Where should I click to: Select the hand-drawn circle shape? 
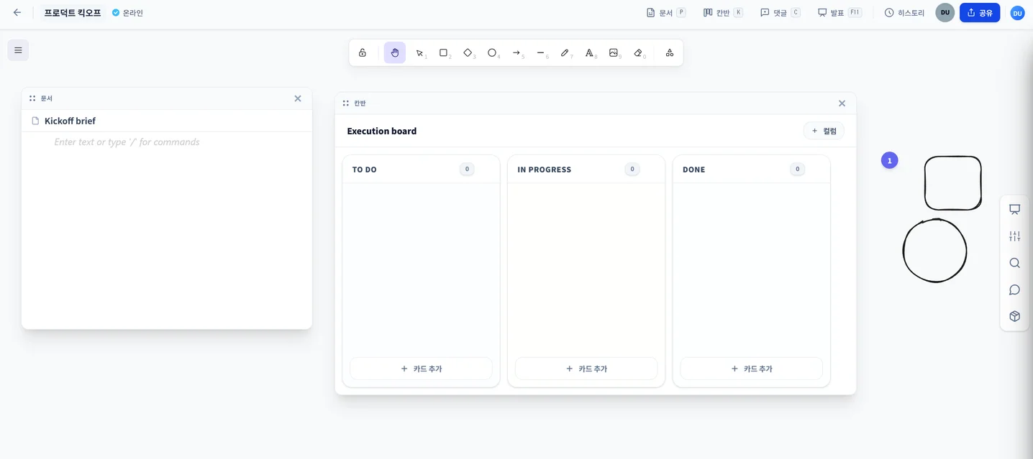[934, 250]
